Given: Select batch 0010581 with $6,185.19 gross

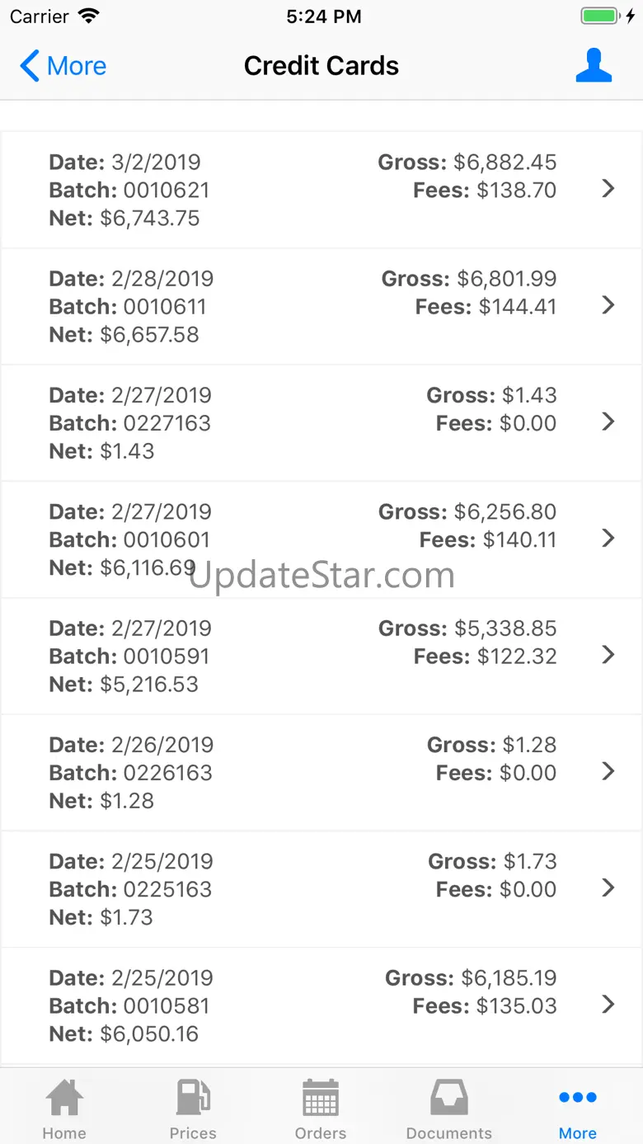Looking at the screenshot, I should pos(321,1005).
